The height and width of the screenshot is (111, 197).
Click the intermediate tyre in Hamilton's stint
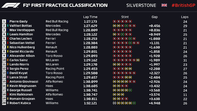(122, 34)
